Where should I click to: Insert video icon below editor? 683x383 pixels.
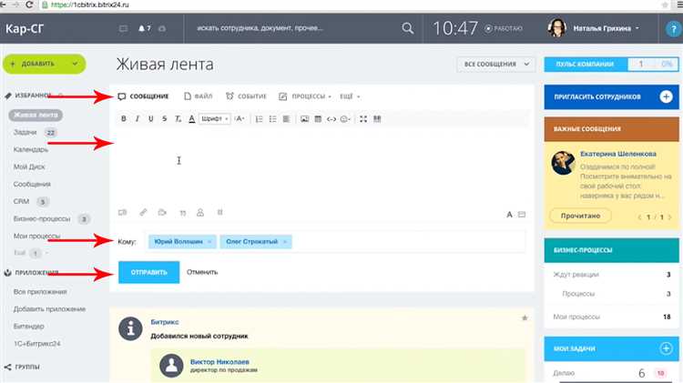[162, 212]
